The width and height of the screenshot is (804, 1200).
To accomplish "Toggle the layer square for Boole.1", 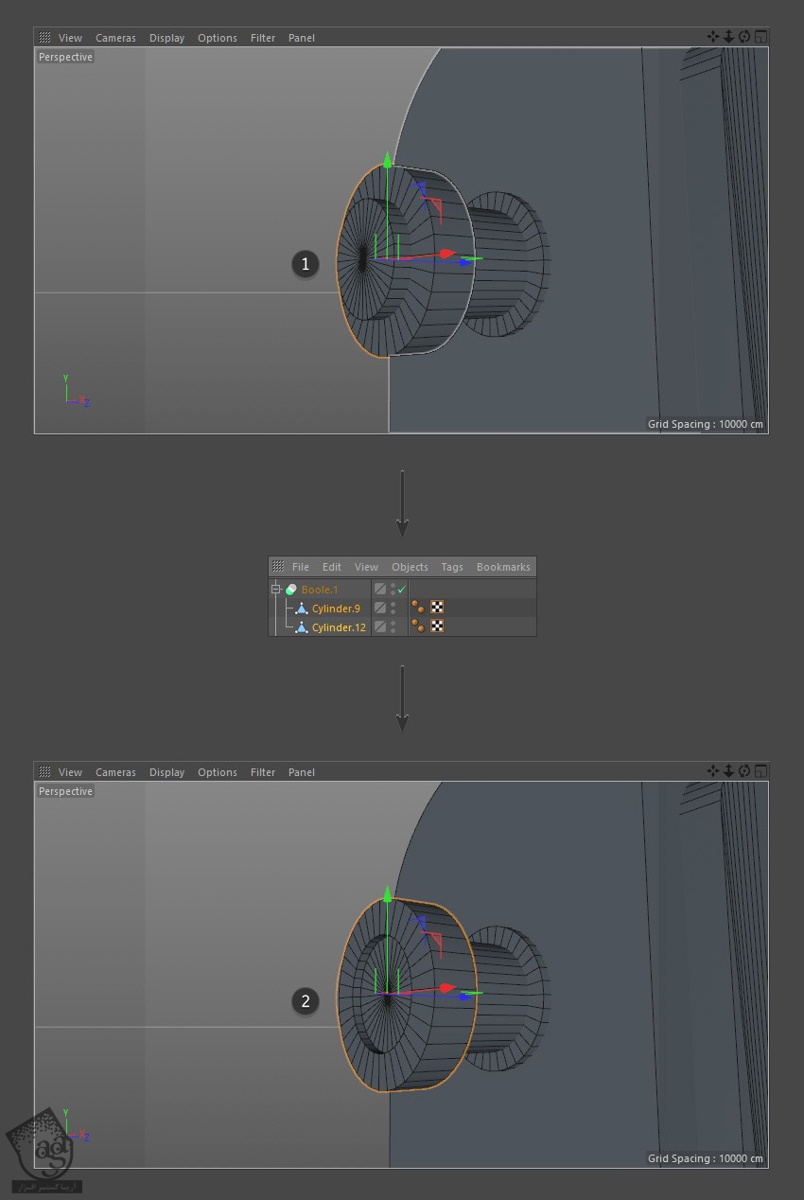I will pyautogui.click(x=380, y=589).
